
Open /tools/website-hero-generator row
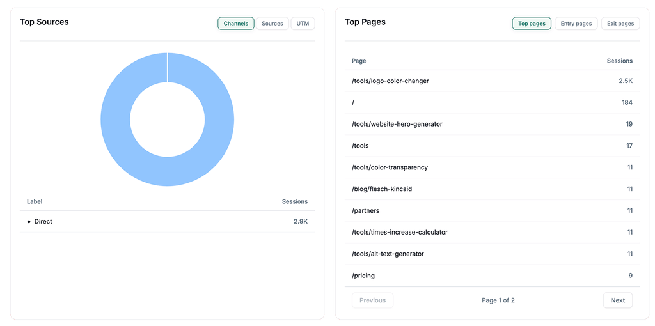(492, 125)
